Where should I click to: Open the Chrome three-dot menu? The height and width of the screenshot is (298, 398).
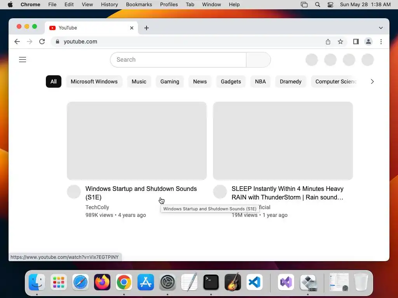381,42
